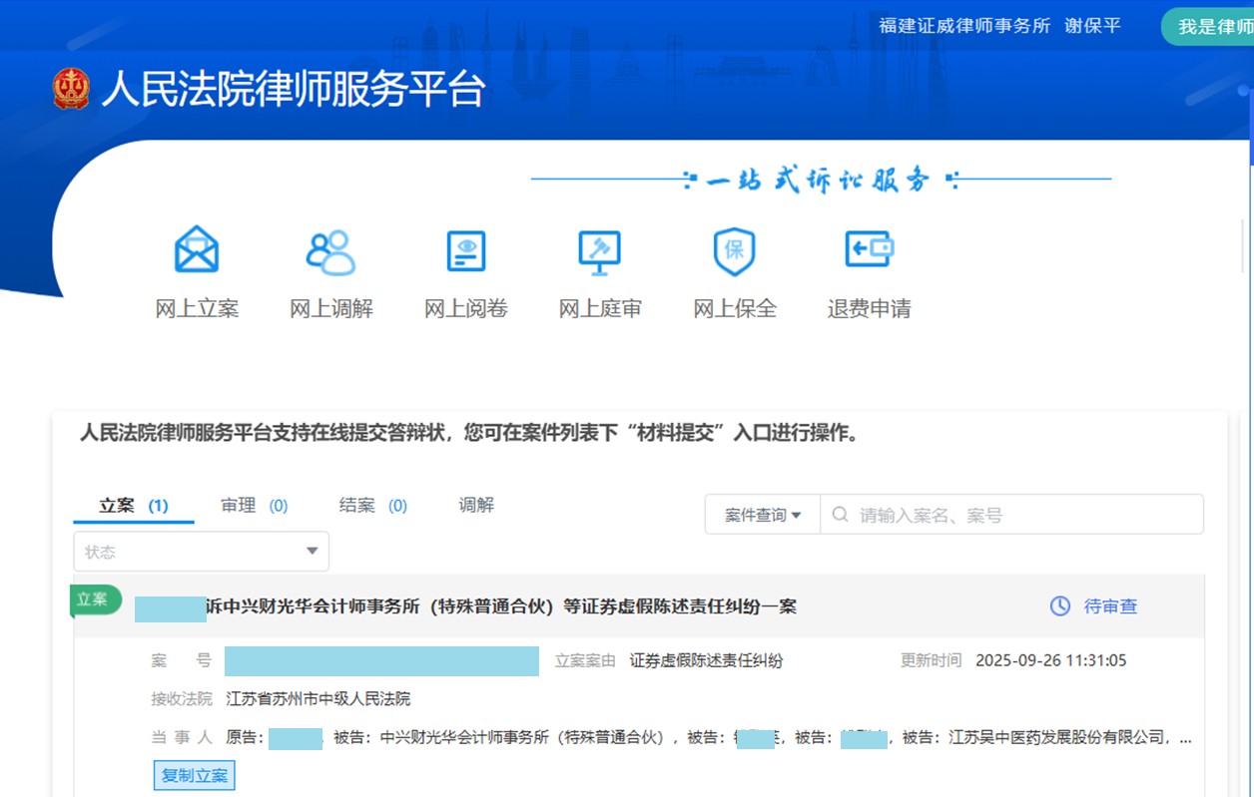Click the update time 2025-09-26 11:31:05
Screen dimensions: 1254x797
point(1051,660)
